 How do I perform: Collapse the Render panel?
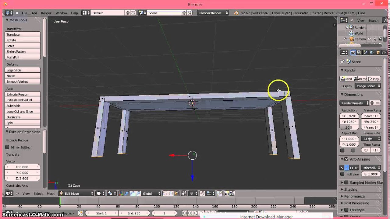(x=342, y=70)
